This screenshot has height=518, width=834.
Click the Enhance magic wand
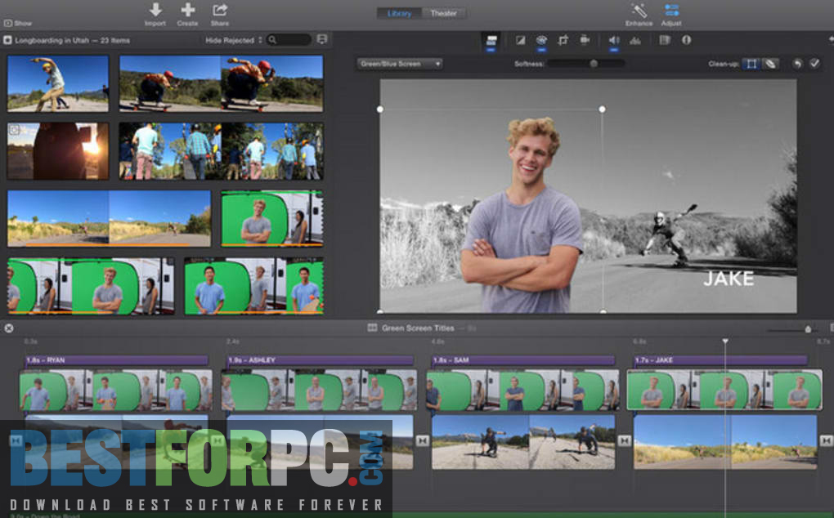pos(639,10)
